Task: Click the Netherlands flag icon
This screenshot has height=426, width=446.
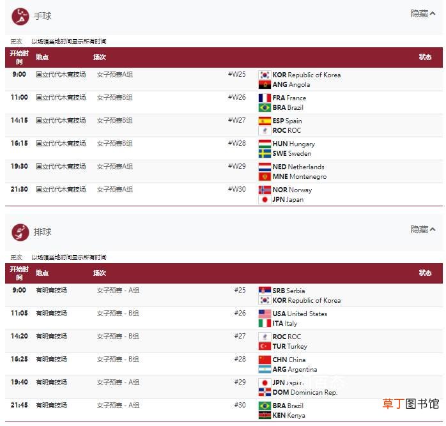Action: point(265,167)
